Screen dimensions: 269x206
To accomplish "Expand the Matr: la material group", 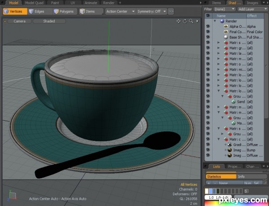I will point(219,53).
